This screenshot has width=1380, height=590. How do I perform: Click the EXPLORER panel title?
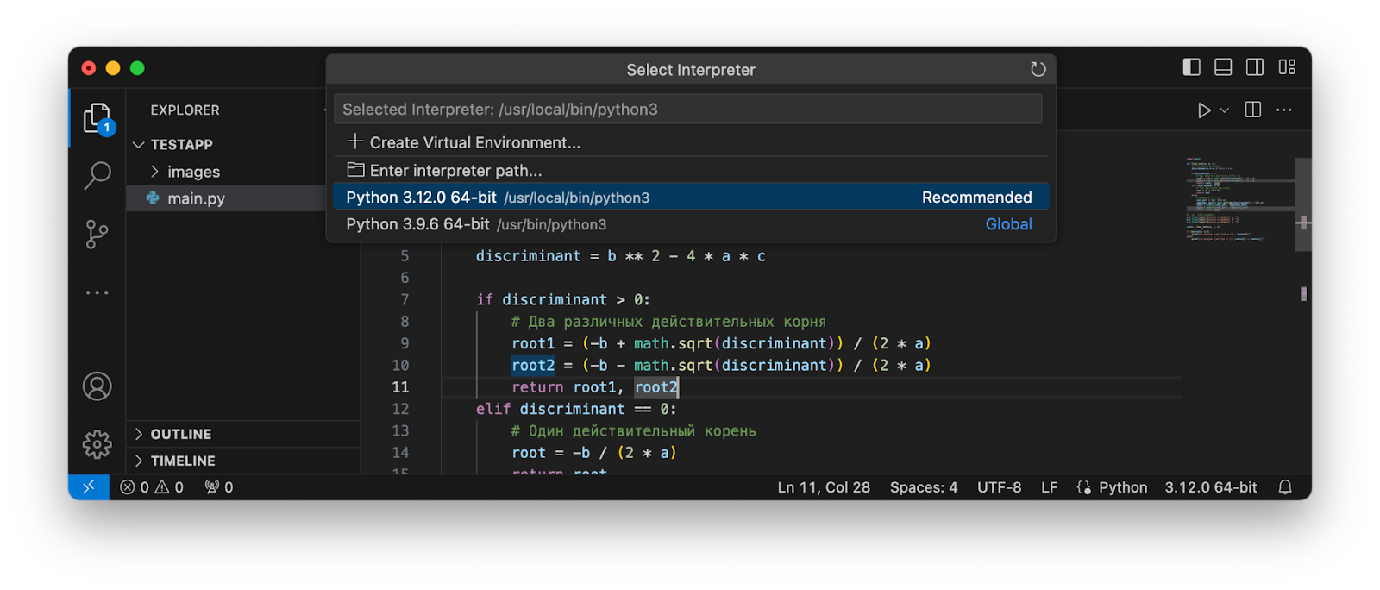[185, 110]
